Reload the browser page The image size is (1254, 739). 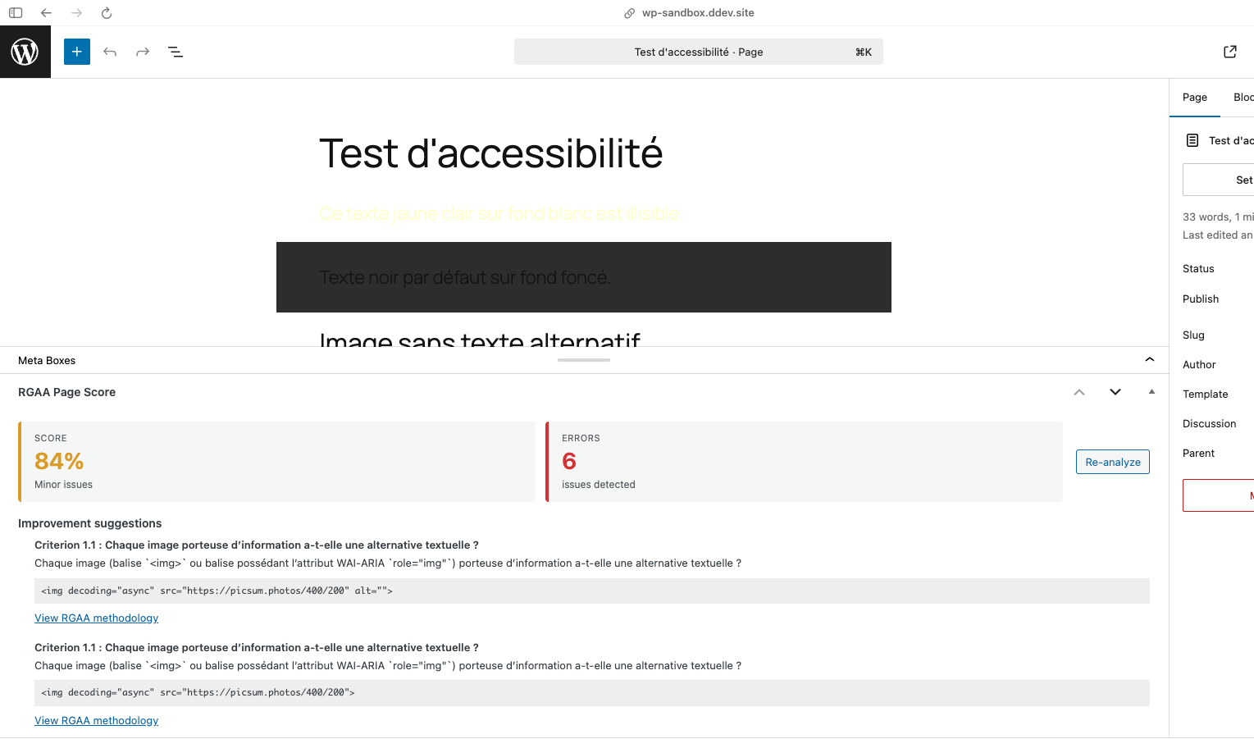(107, 13)
